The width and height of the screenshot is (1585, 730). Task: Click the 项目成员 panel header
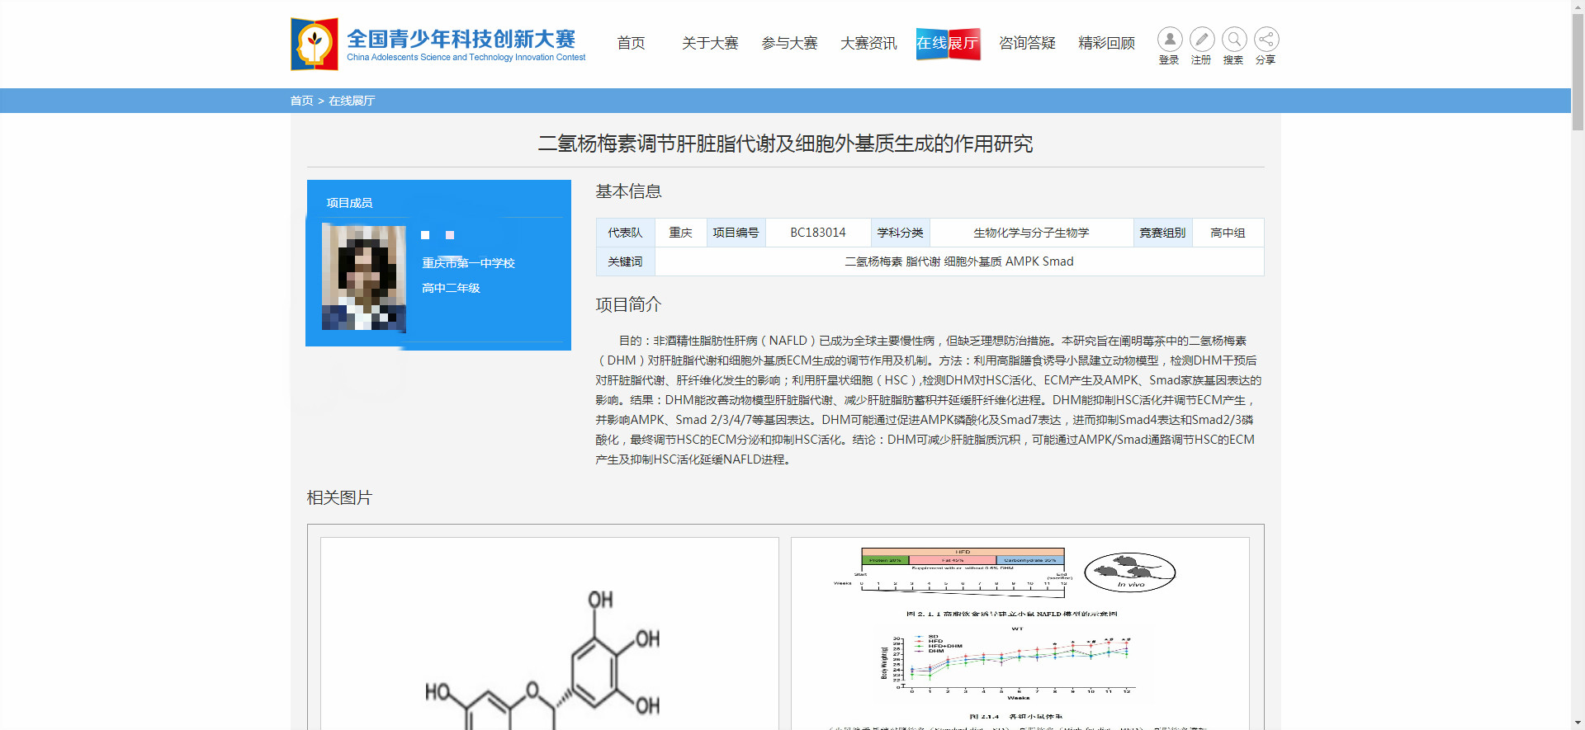(x=349, y=203)
